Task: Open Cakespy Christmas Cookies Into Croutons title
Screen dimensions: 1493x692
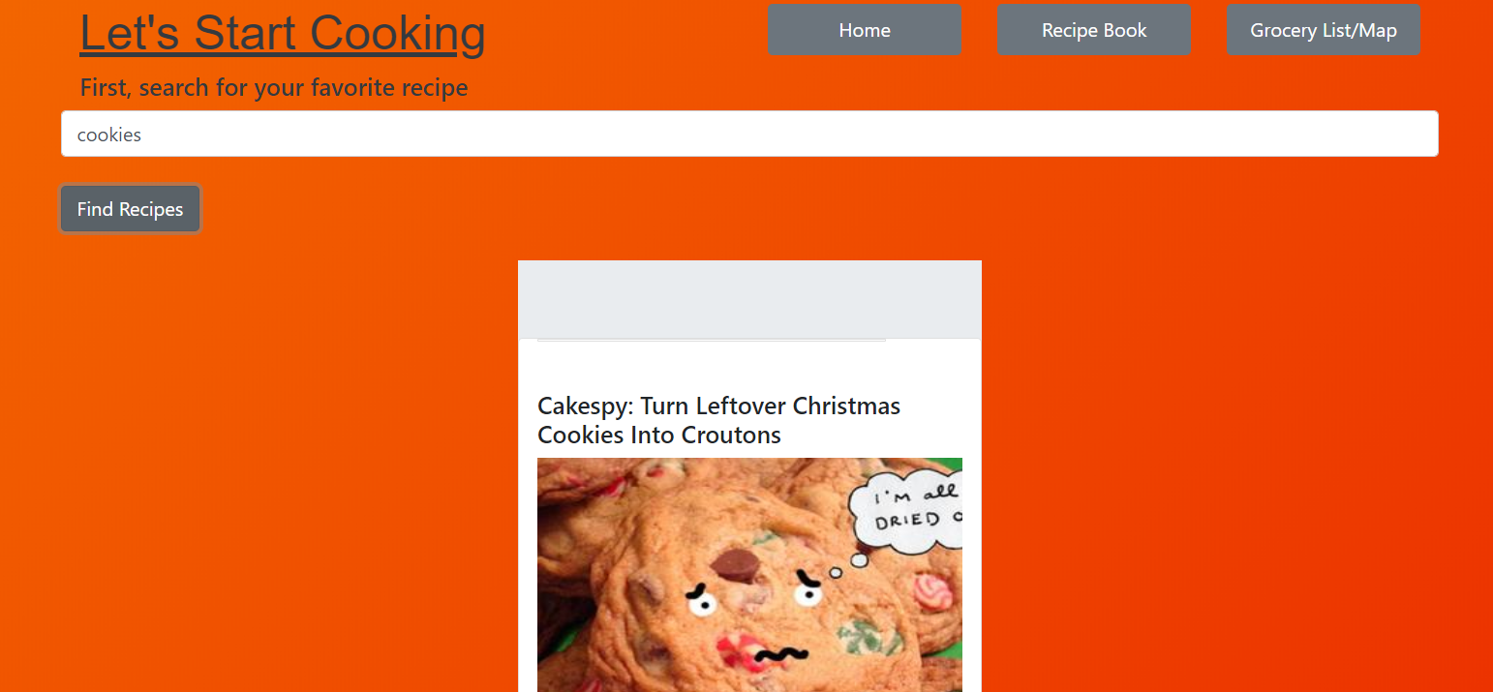Action: pyautogui.click(x=718, y=420)
